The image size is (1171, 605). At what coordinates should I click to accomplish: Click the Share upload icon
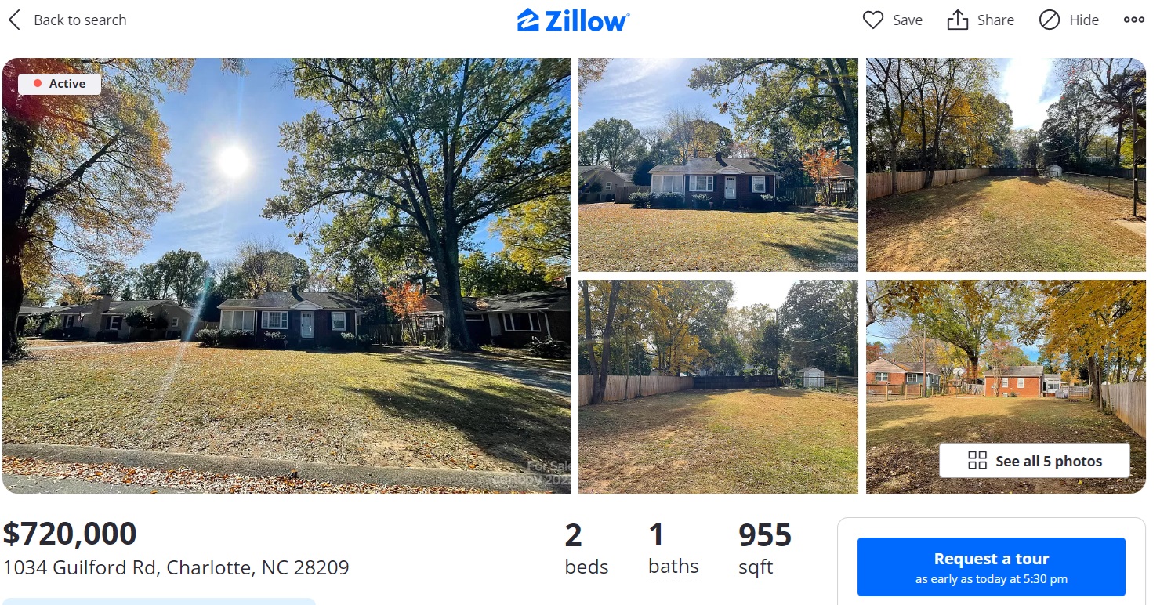click(958, 20)
